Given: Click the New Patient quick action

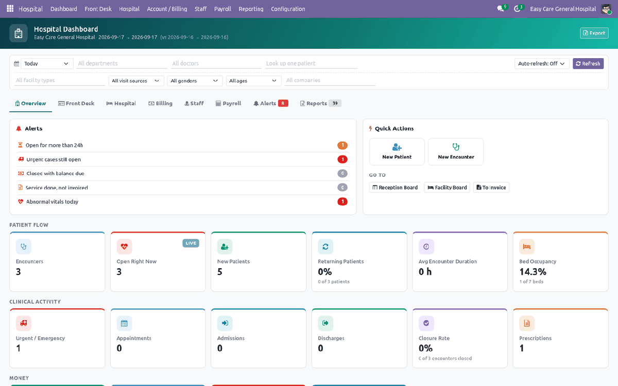Looking at the screenshot, I should tap(397, 152).
